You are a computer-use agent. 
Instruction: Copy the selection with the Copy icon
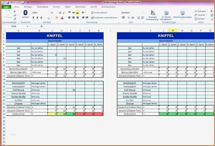(x=15, y=15)
